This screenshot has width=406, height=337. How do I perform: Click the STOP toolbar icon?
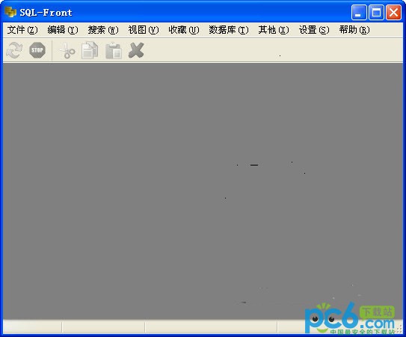pyautogui.click(x=37, y=50)
